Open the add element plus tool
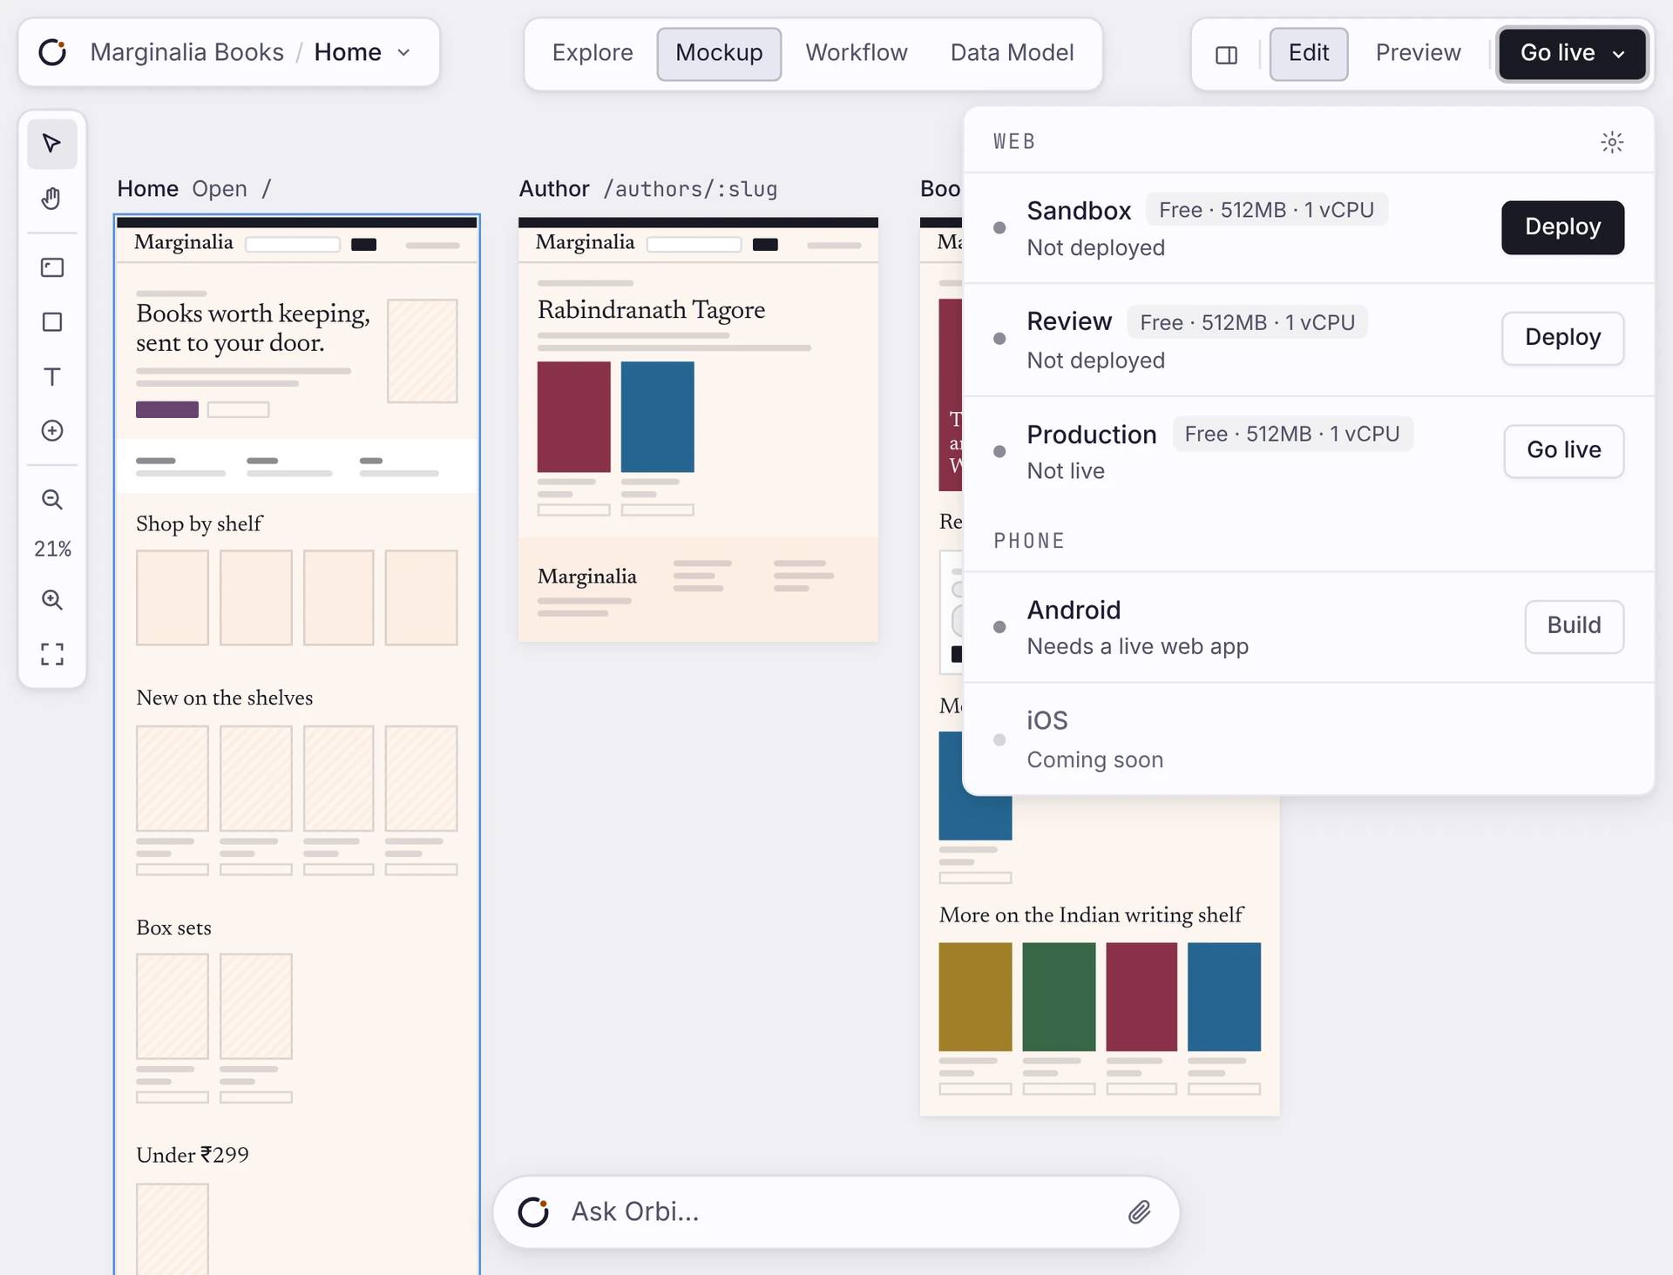The height and width of the screenshot is (1275, 1673). 52,431
